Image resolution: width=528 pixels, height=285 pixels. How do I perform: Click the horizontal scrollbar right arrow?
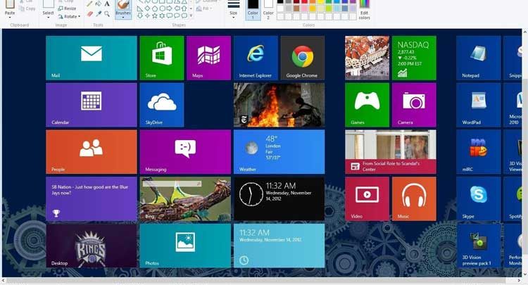(x=519, y=280)
